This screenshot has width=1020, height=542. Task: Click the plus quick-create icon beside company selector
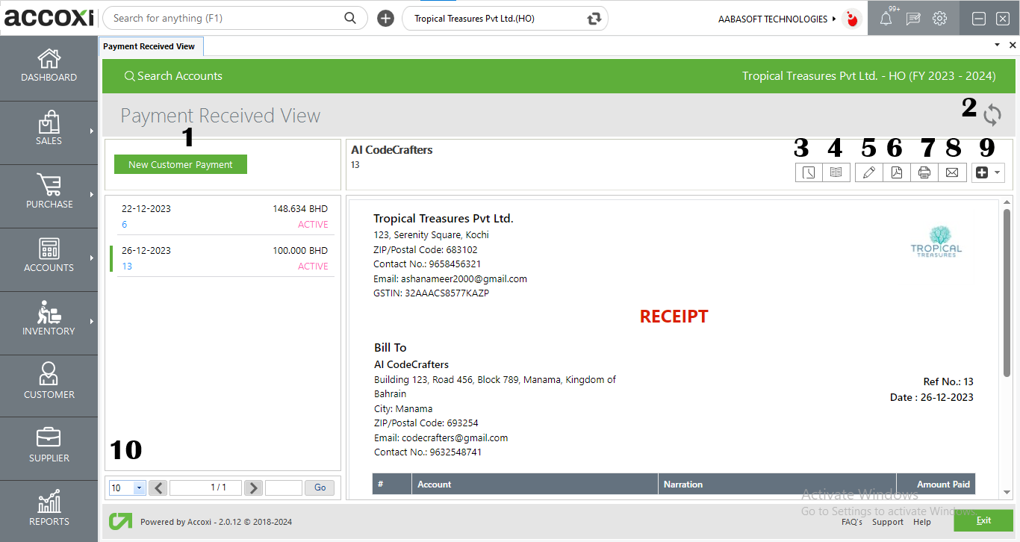click(x=385, y=18)
